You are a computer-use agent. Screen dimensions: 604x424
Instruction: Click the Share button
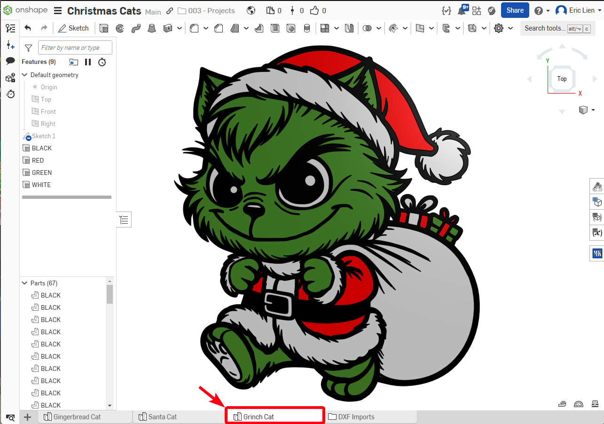(515, 10)
